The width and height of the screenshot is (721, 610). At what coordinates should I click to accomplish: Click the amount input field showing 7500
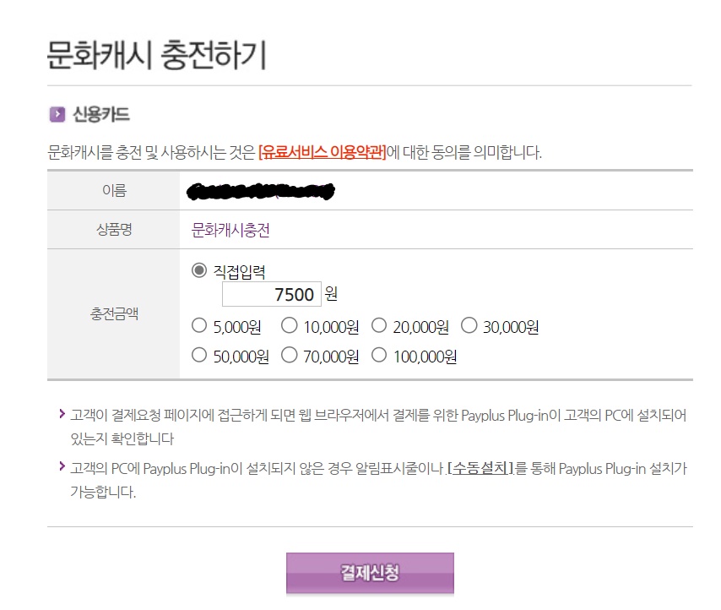pyautogui.click(x=271, y=294)
